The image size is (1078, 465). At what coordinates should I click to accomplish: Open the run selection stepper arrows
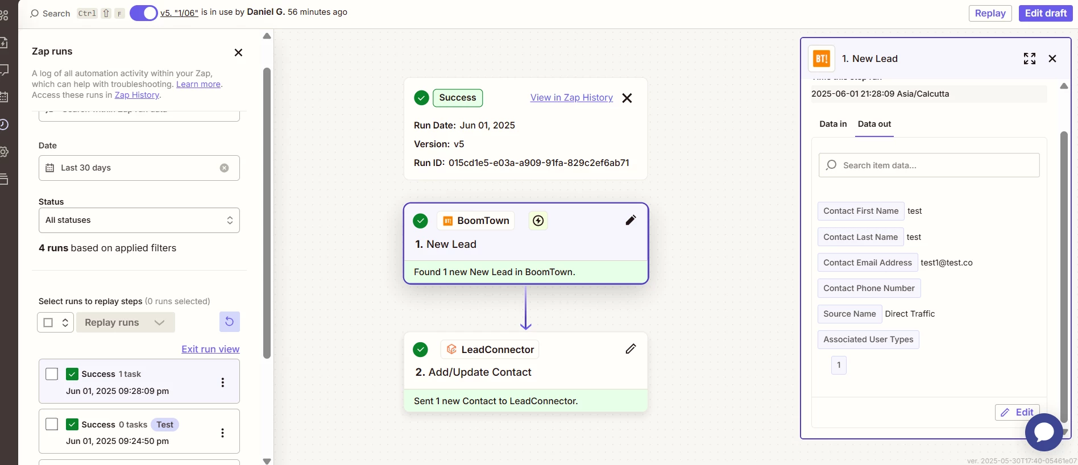[x=65, y=322]
